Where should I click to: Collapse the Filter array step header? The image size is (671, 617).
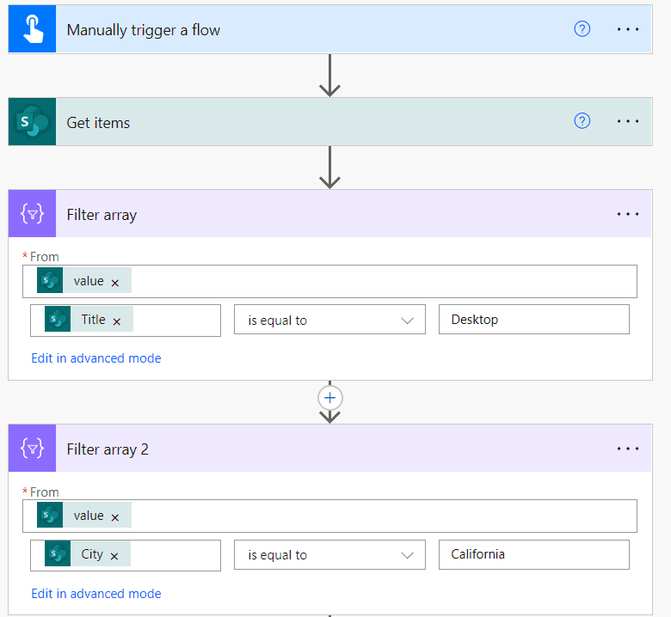tap(330, 213)
